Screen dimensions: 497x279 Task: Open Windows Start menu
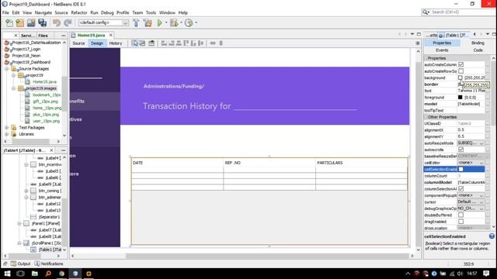7,274
